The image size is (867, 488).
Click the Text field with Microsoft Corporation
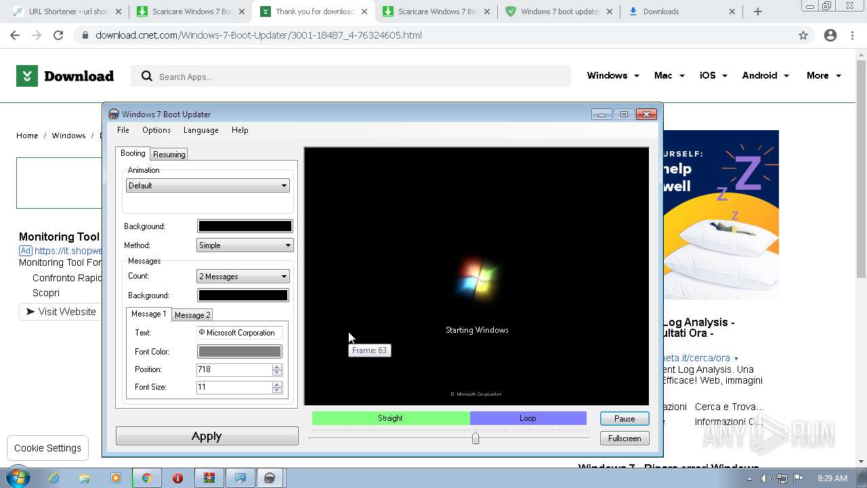click(x=239, y=333)
